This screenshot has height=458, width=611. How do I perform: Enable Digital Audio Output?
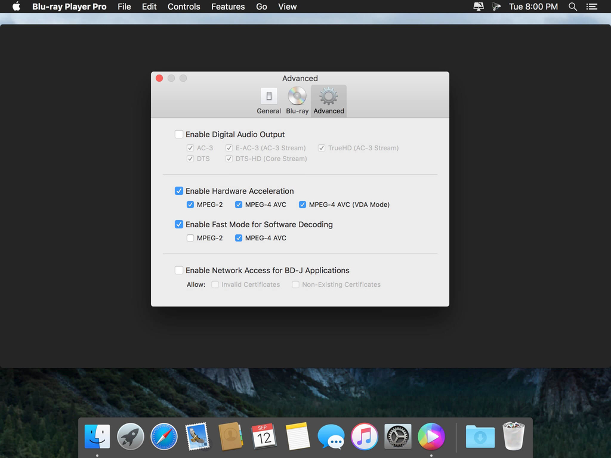click(179, 134)
